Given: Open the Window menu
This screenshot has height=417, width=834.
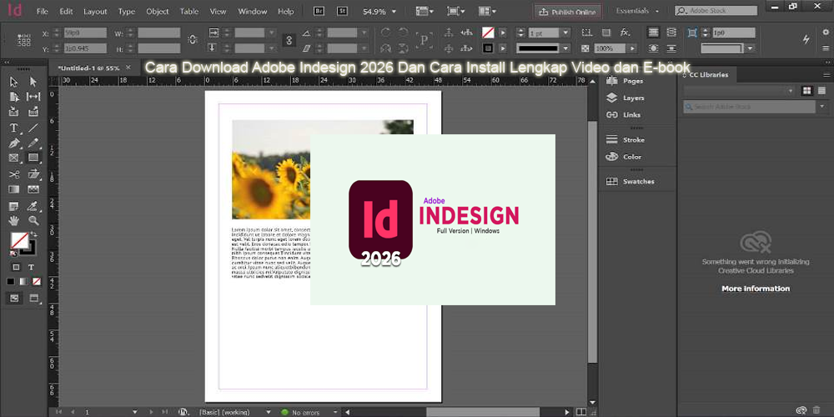Looking at the screenshot, I should click(252, 11).
